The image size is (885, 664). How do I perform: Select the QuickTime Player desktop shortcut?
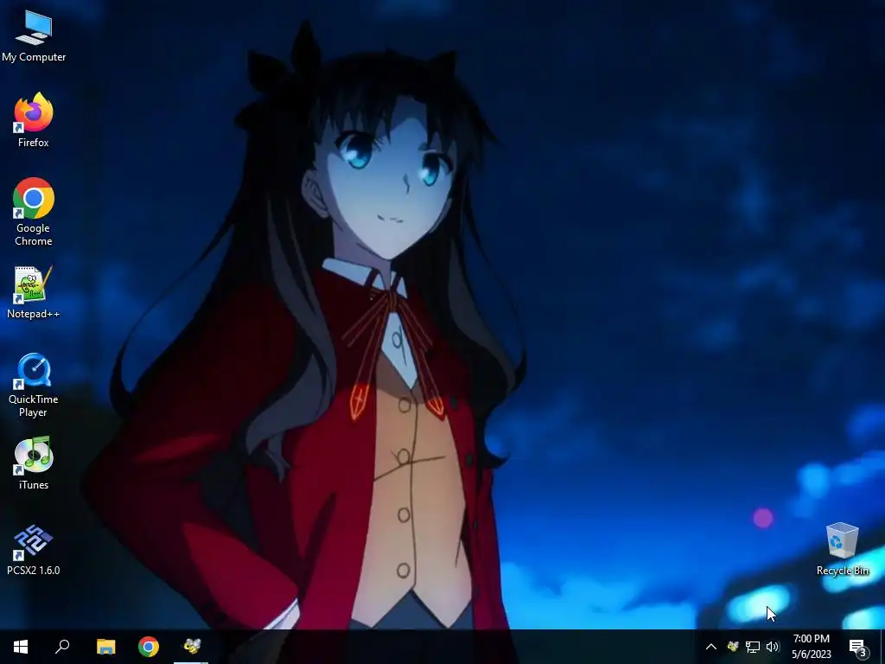(34, 386)
